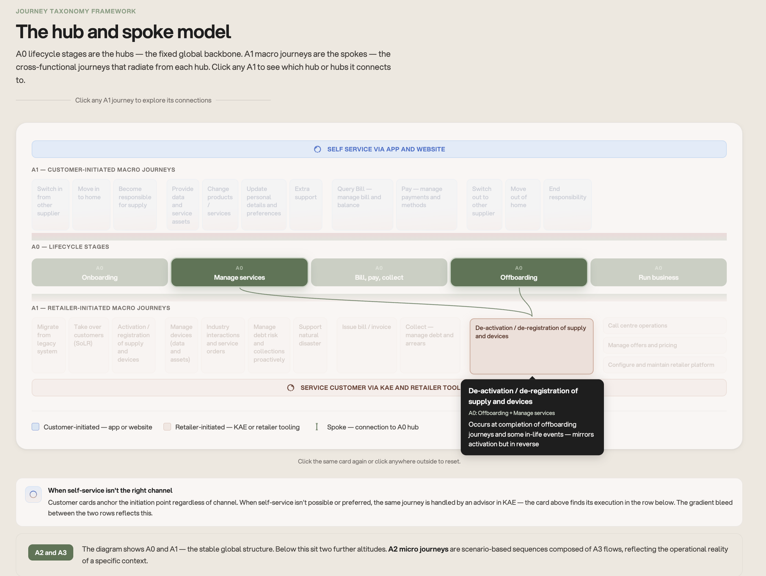Open the End responsibility card
This screenshot has width=766, height=576.
coord(568,205)
